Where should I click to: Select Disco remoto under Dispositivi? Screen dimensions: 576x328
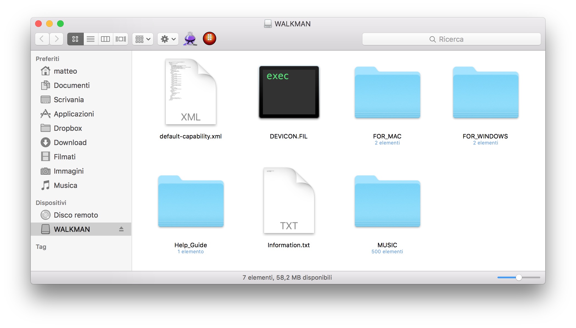point(76,215)
